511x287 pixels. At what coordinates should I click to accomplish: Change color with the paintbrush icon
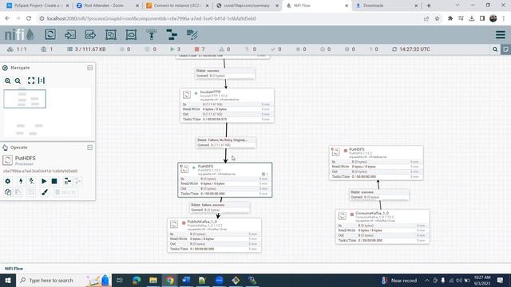point(45,192)
